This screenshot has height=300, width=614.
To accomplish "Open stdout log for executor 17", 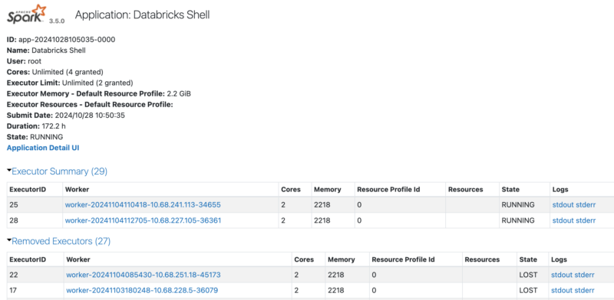I will [x=562, y=290].
